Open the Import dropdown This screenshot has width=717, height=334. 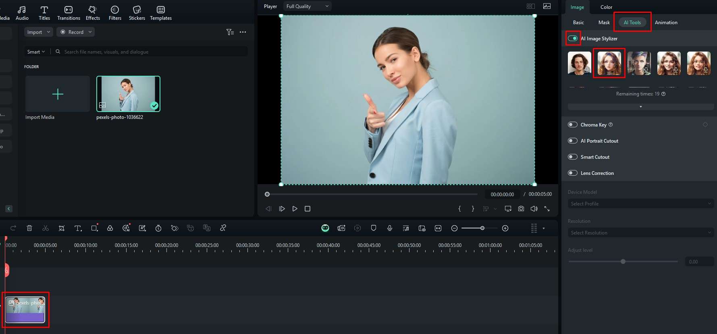[39, 32]
